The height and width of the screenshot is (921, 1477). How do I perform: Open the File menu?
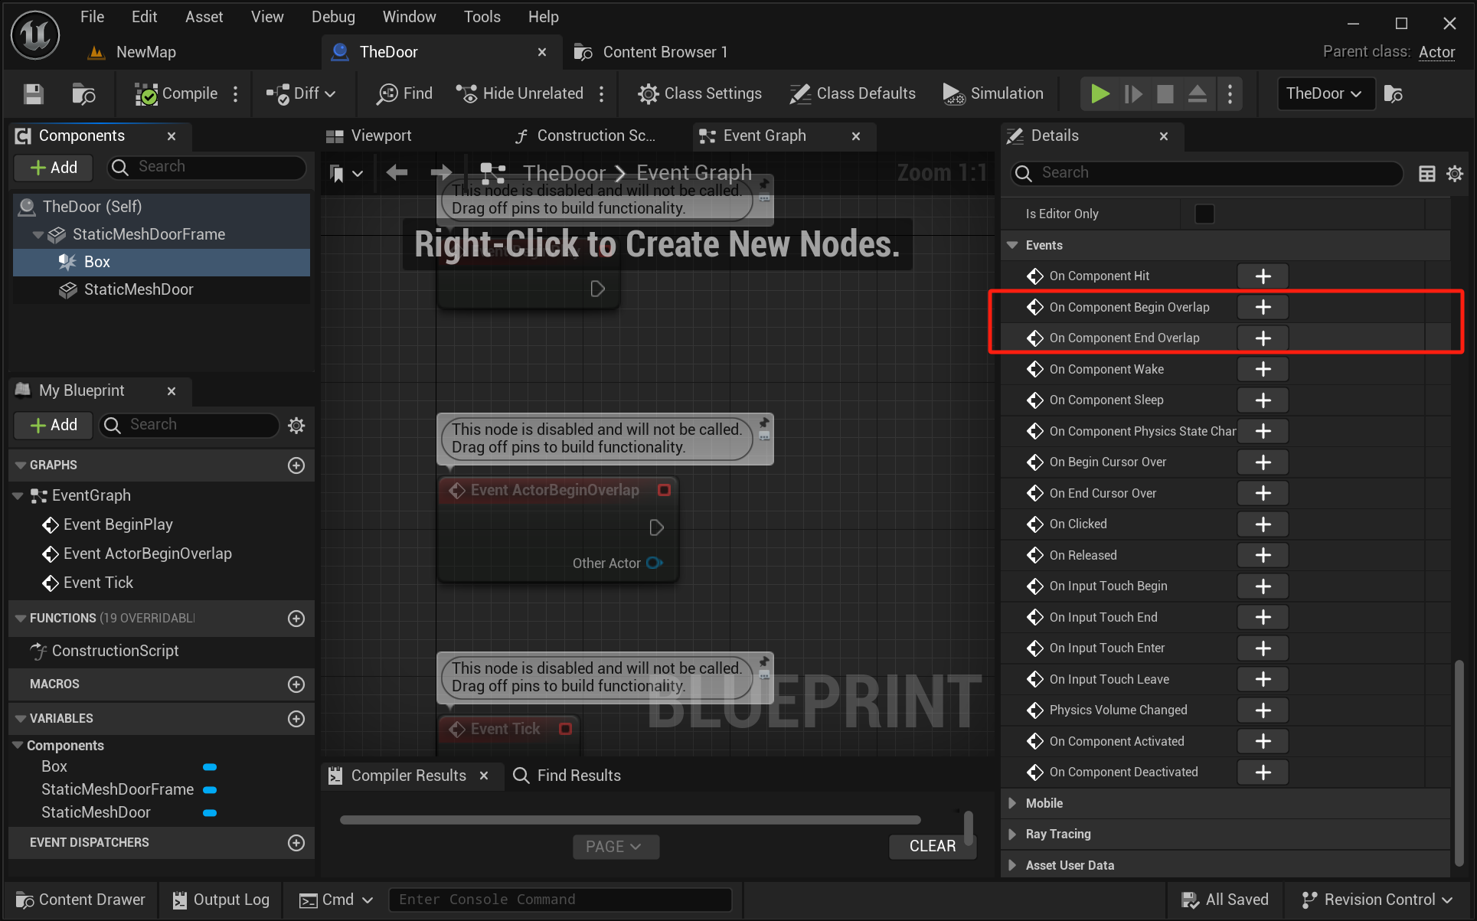93,17
